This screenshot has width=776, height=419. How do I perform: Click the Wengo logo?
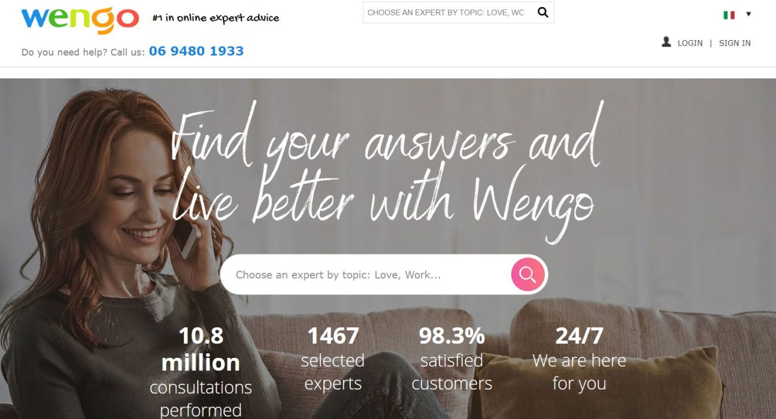click(x=80, y=19)
